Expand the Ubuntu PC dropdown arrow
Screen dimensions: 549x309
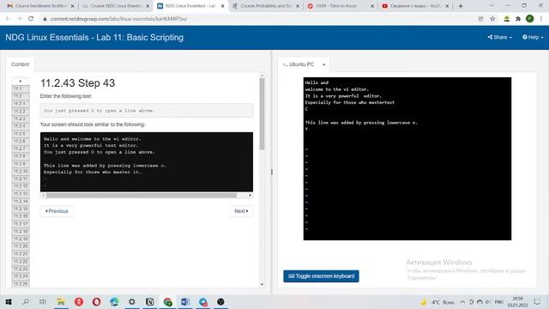(324, 64)
